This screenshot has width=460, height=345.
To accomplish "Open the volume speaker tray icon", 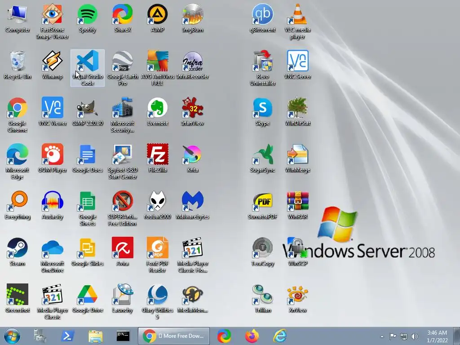I will click(x=415, y=336).
